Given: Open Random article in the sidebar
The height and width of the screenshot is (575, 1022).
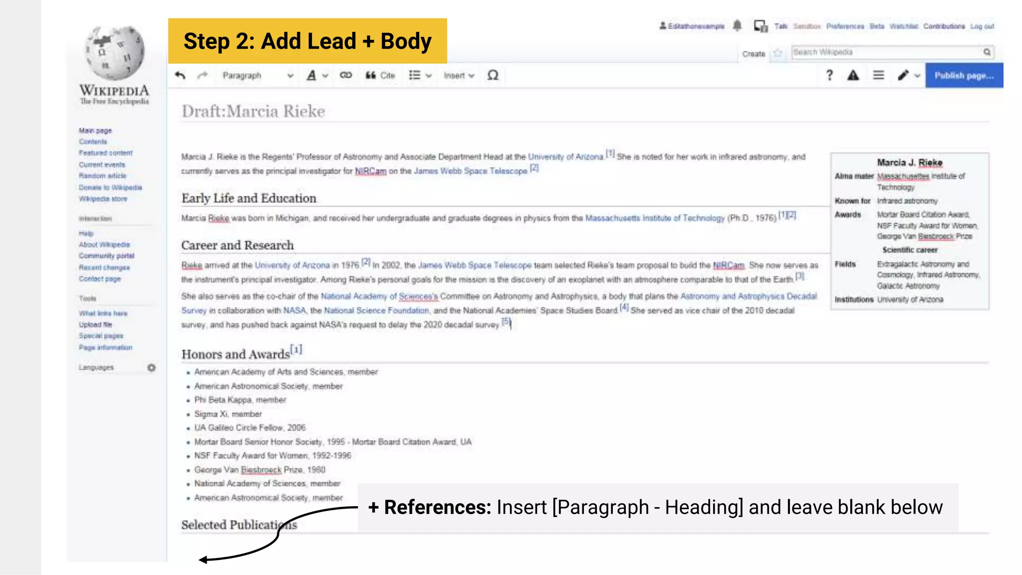Looking at the screenshot, I should coord(103,176).
